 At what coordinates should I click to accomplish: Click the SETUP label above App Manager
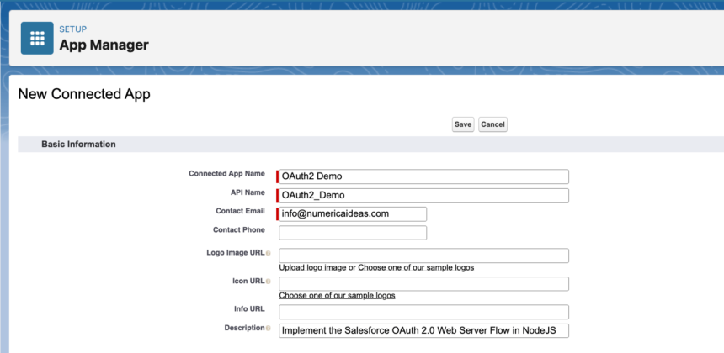72,29
